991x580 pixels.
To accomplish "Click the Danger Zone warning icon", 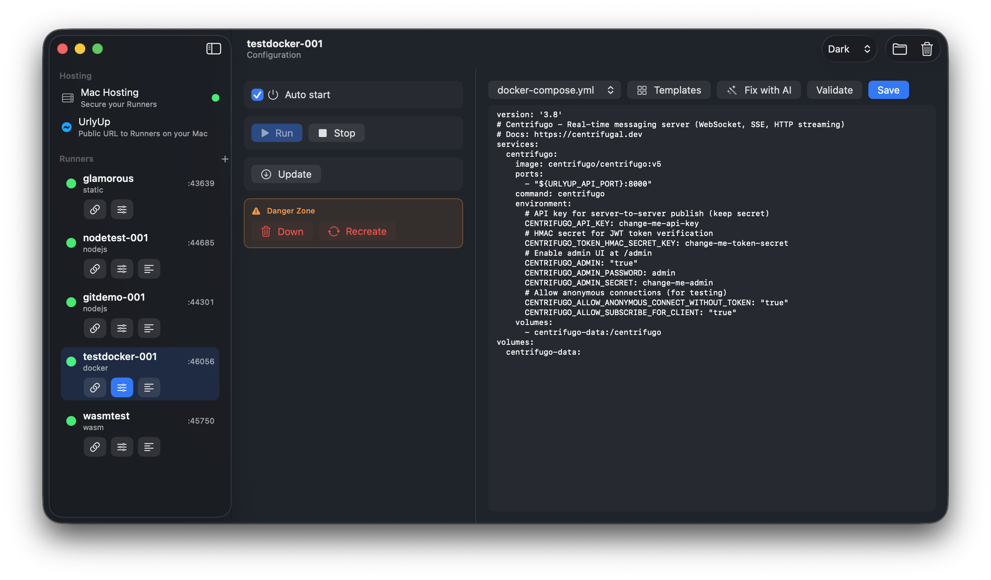I will [x=256, y=211].
